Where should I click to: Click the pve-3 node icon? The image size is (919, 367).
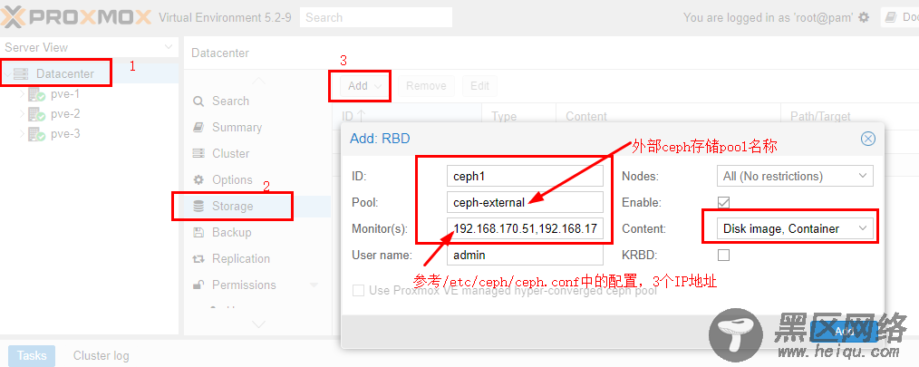pos(36,135)
